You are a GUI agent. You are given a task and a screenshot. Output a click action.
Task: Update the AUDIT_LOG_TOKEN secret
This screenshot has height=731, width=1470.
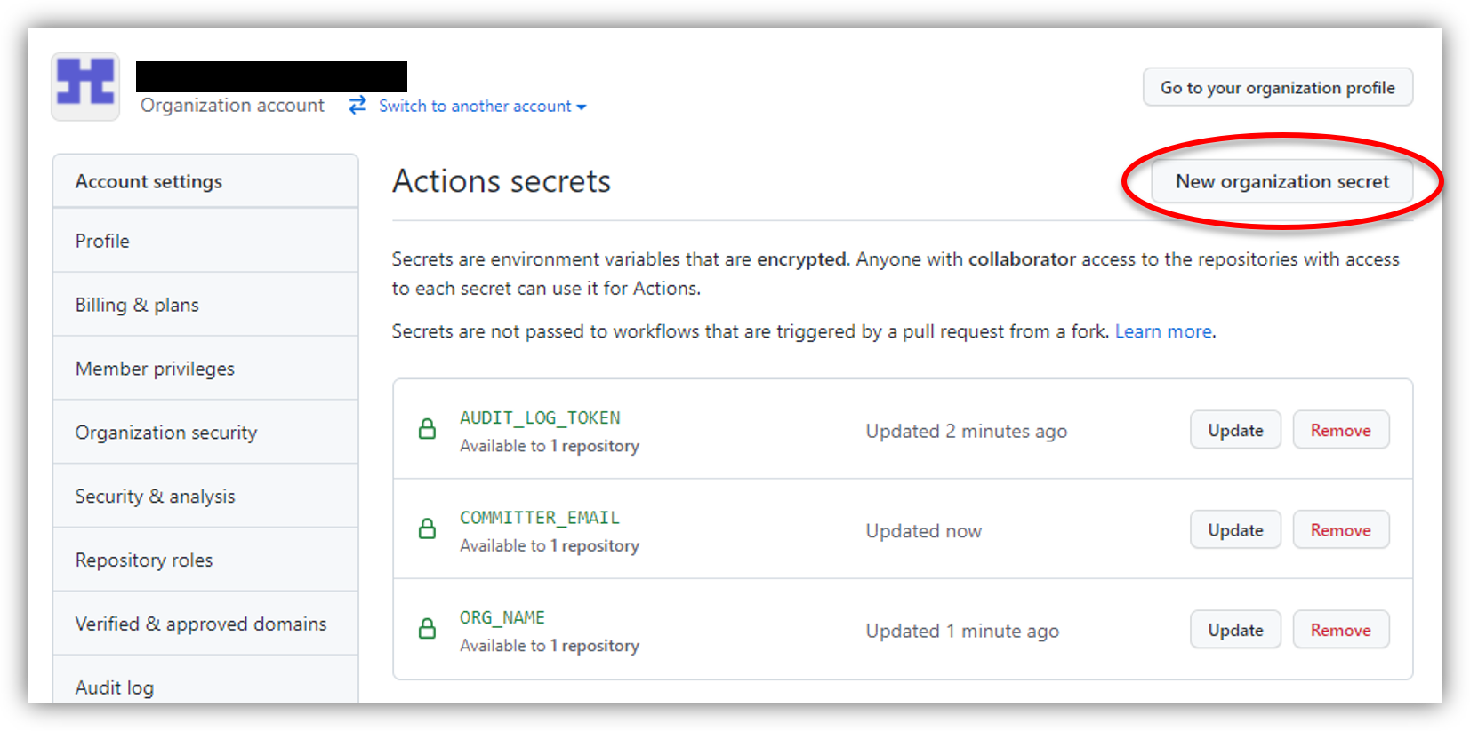[1234, 430]
